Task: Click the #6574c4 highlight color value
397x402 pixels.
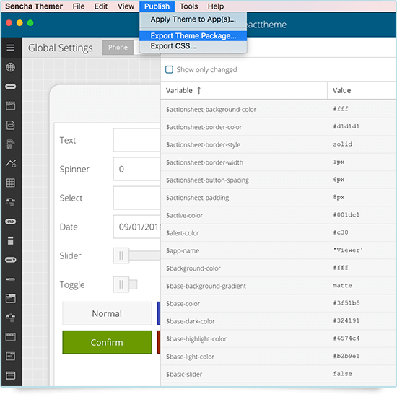Action: 346,338
